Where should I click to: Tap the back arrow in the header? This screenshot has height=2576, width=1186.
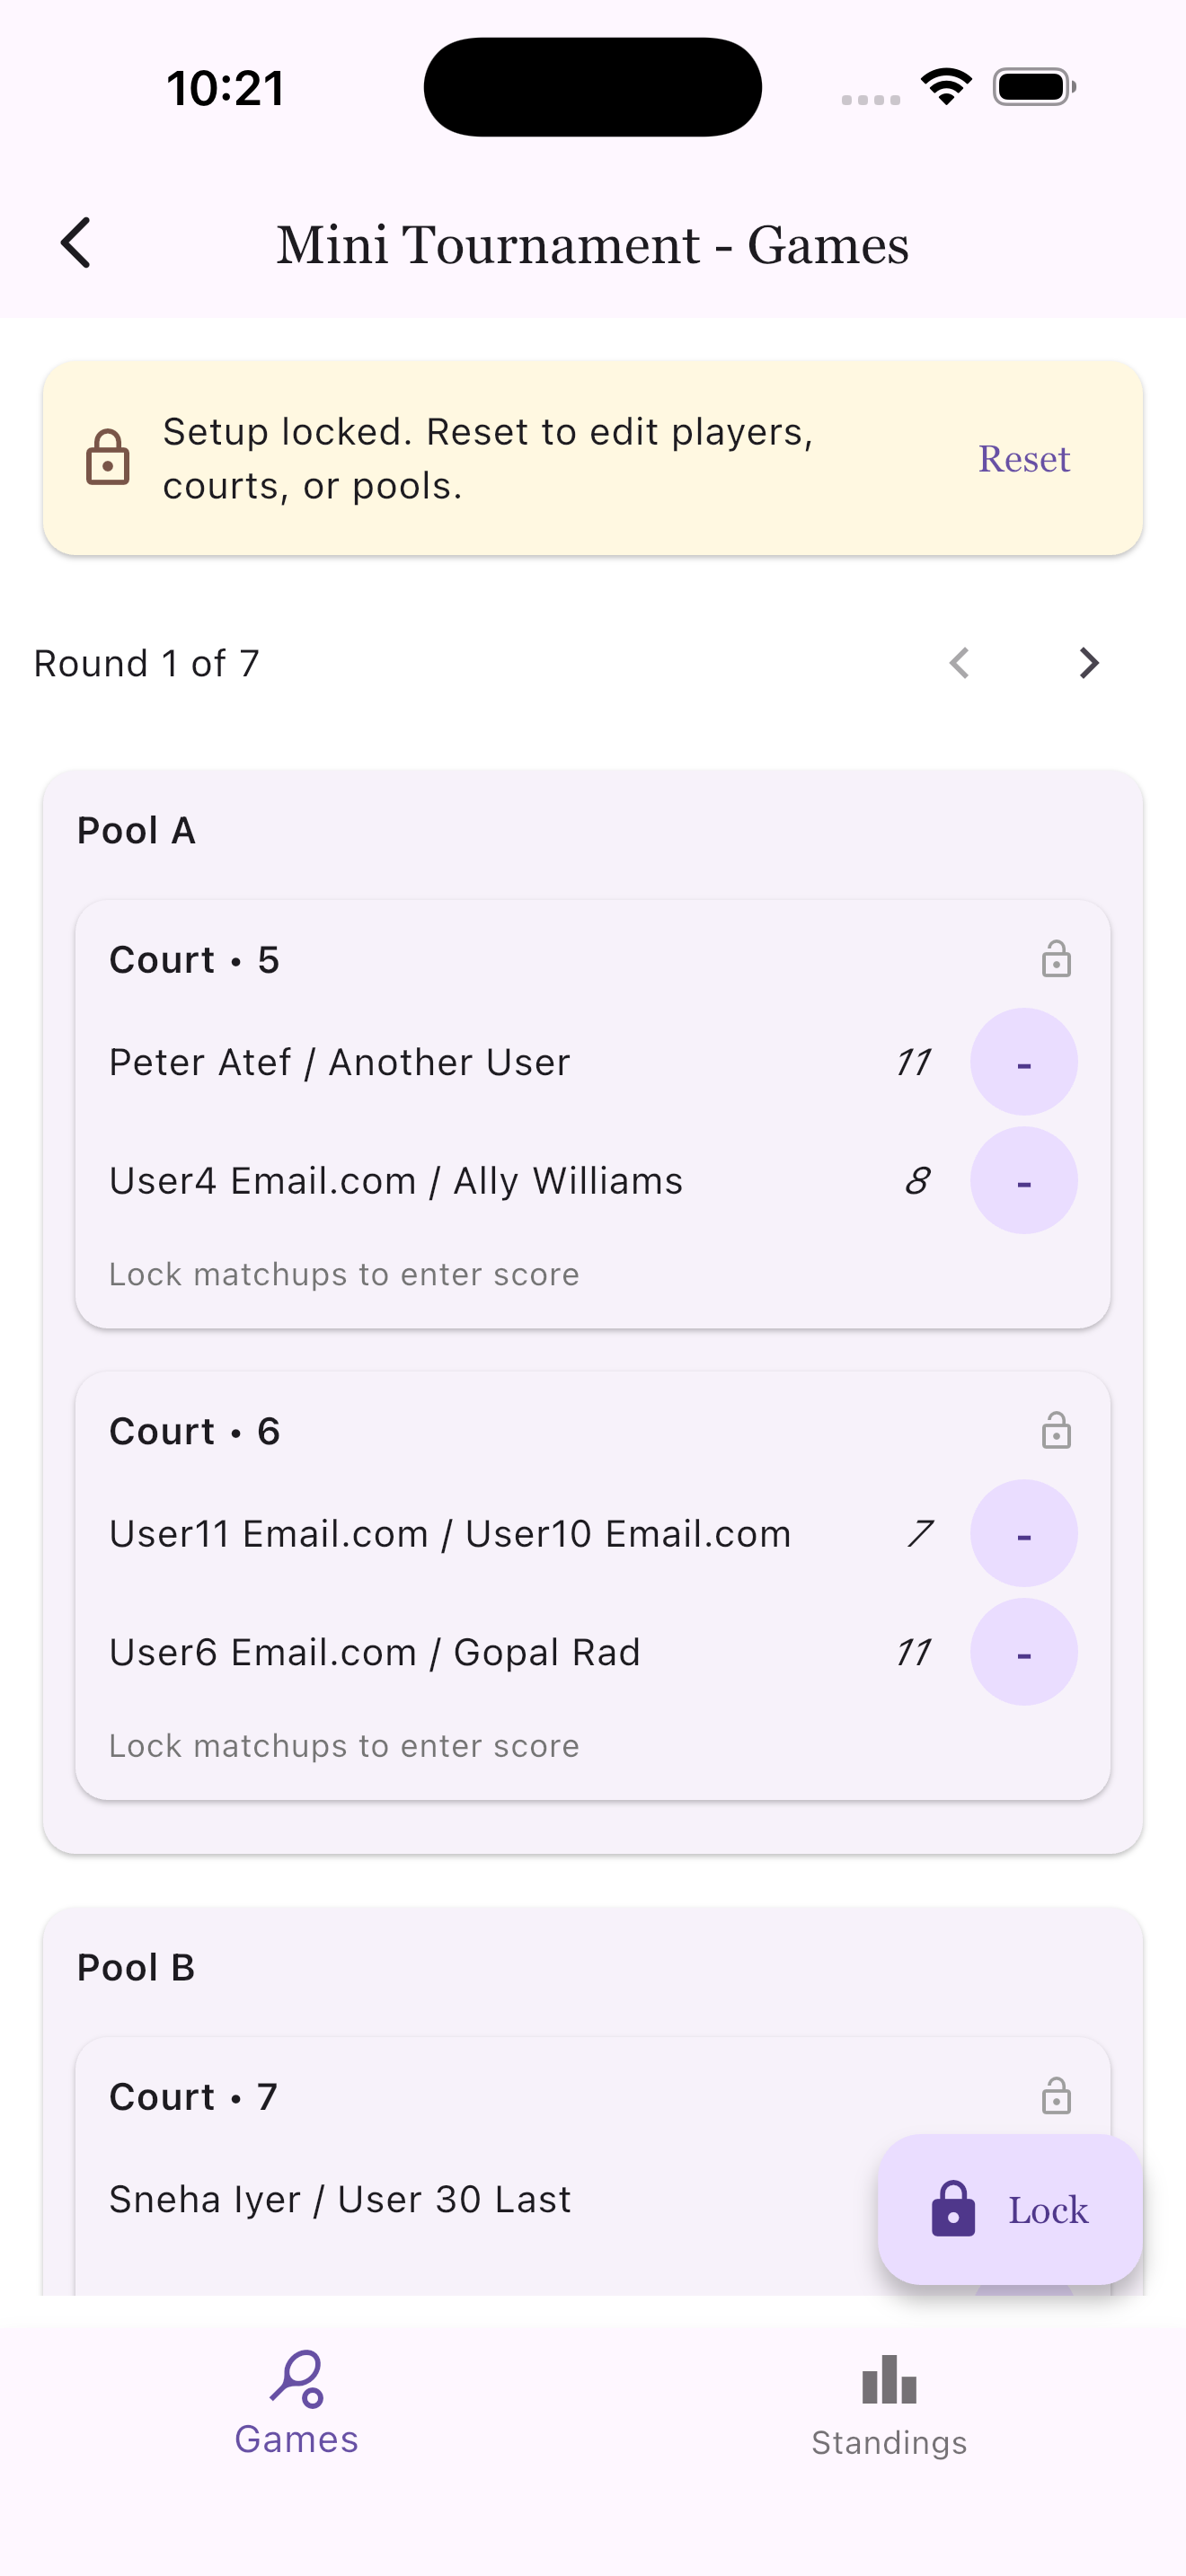click(x=76, y=243)
